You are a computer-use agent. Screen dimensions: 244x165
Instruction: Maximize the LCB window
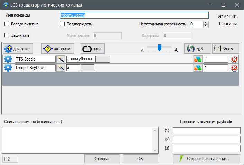pyautogui.click(x=223, y=5)
